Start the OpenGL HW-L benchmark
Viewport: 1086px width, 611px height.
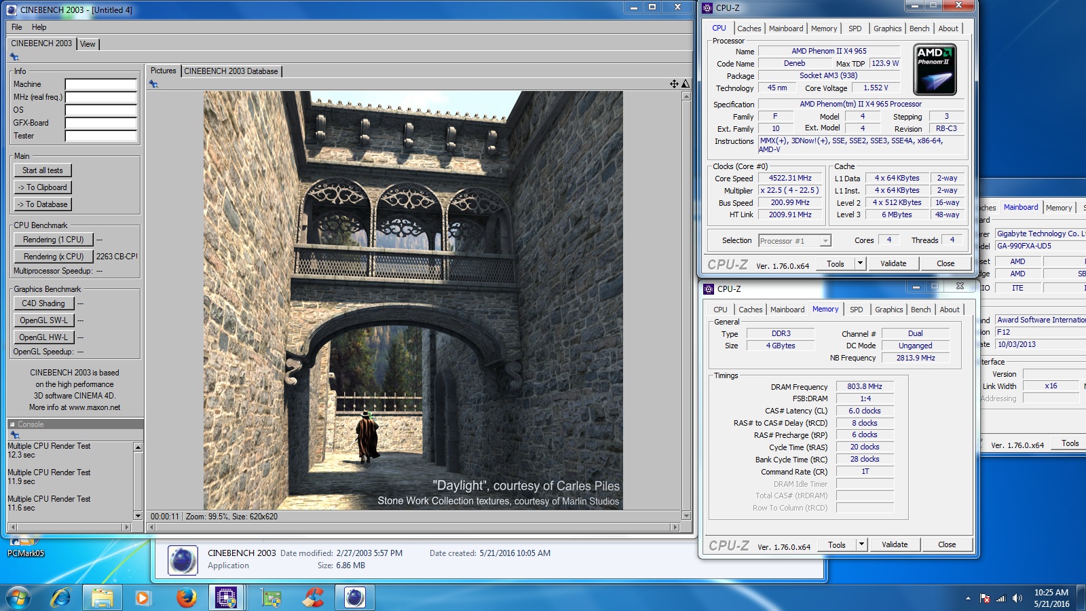click(x=43, y=337)
